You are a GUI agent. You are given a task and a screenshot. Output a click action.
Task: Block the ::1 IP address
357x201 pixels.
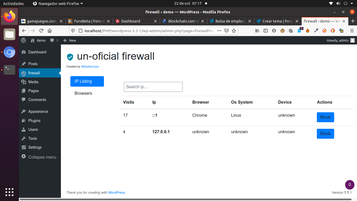click(x=325, y=117)
